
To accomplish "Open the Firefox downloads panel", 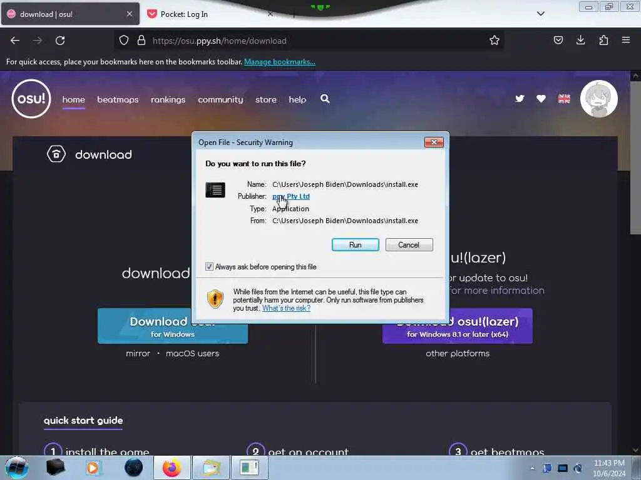I will [580, 40].
